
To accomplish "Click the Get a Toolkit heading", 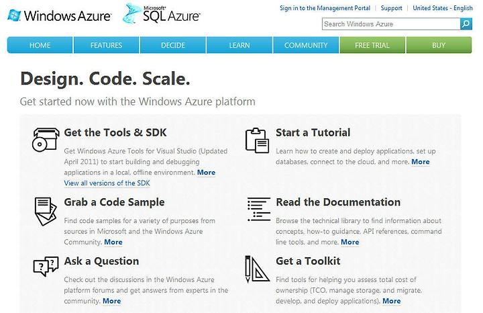I will click(x=308, y=261).
